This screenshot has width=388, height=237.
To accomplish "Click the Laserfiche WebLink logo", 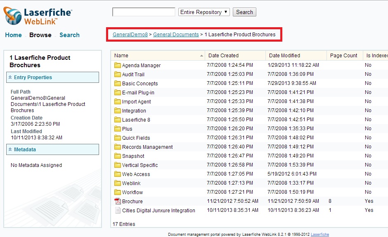I will [38, 16].
